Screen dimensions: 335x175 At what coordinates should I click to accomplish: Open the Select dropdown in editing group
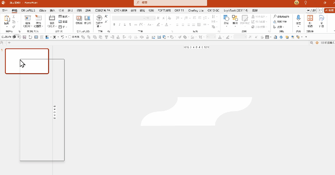[x=278, y=27]
